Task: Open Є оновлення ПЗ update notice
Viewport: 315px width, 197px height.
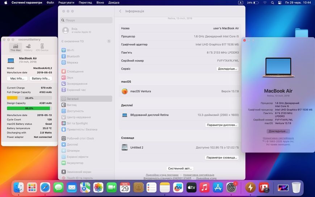Action: pyautogui.click(x=86, y=41)
